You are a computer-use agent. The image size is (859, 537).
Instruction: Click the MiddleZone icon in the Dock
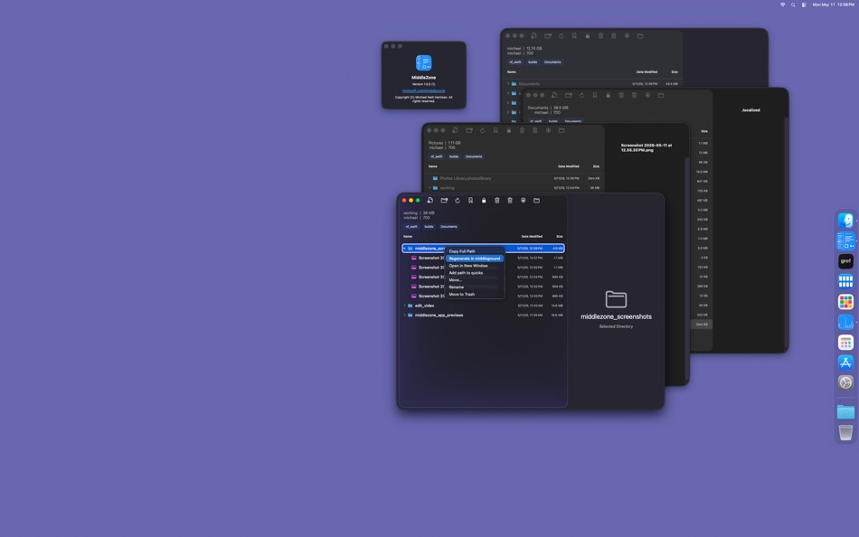(x=845, y=240)
